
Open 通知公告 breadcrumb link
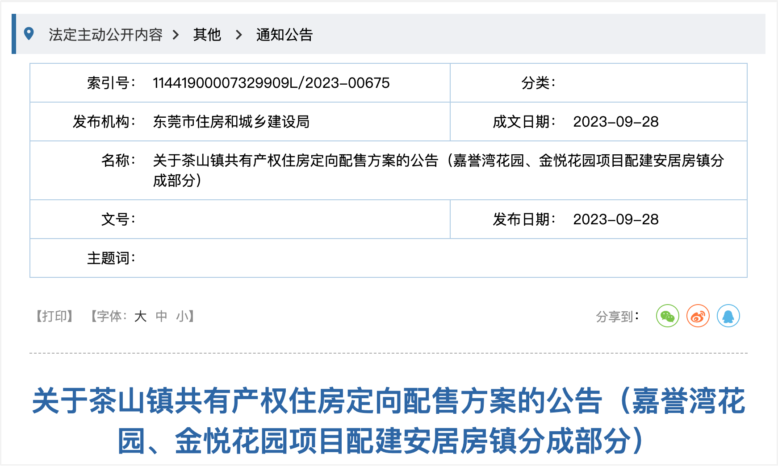[284, 34]
